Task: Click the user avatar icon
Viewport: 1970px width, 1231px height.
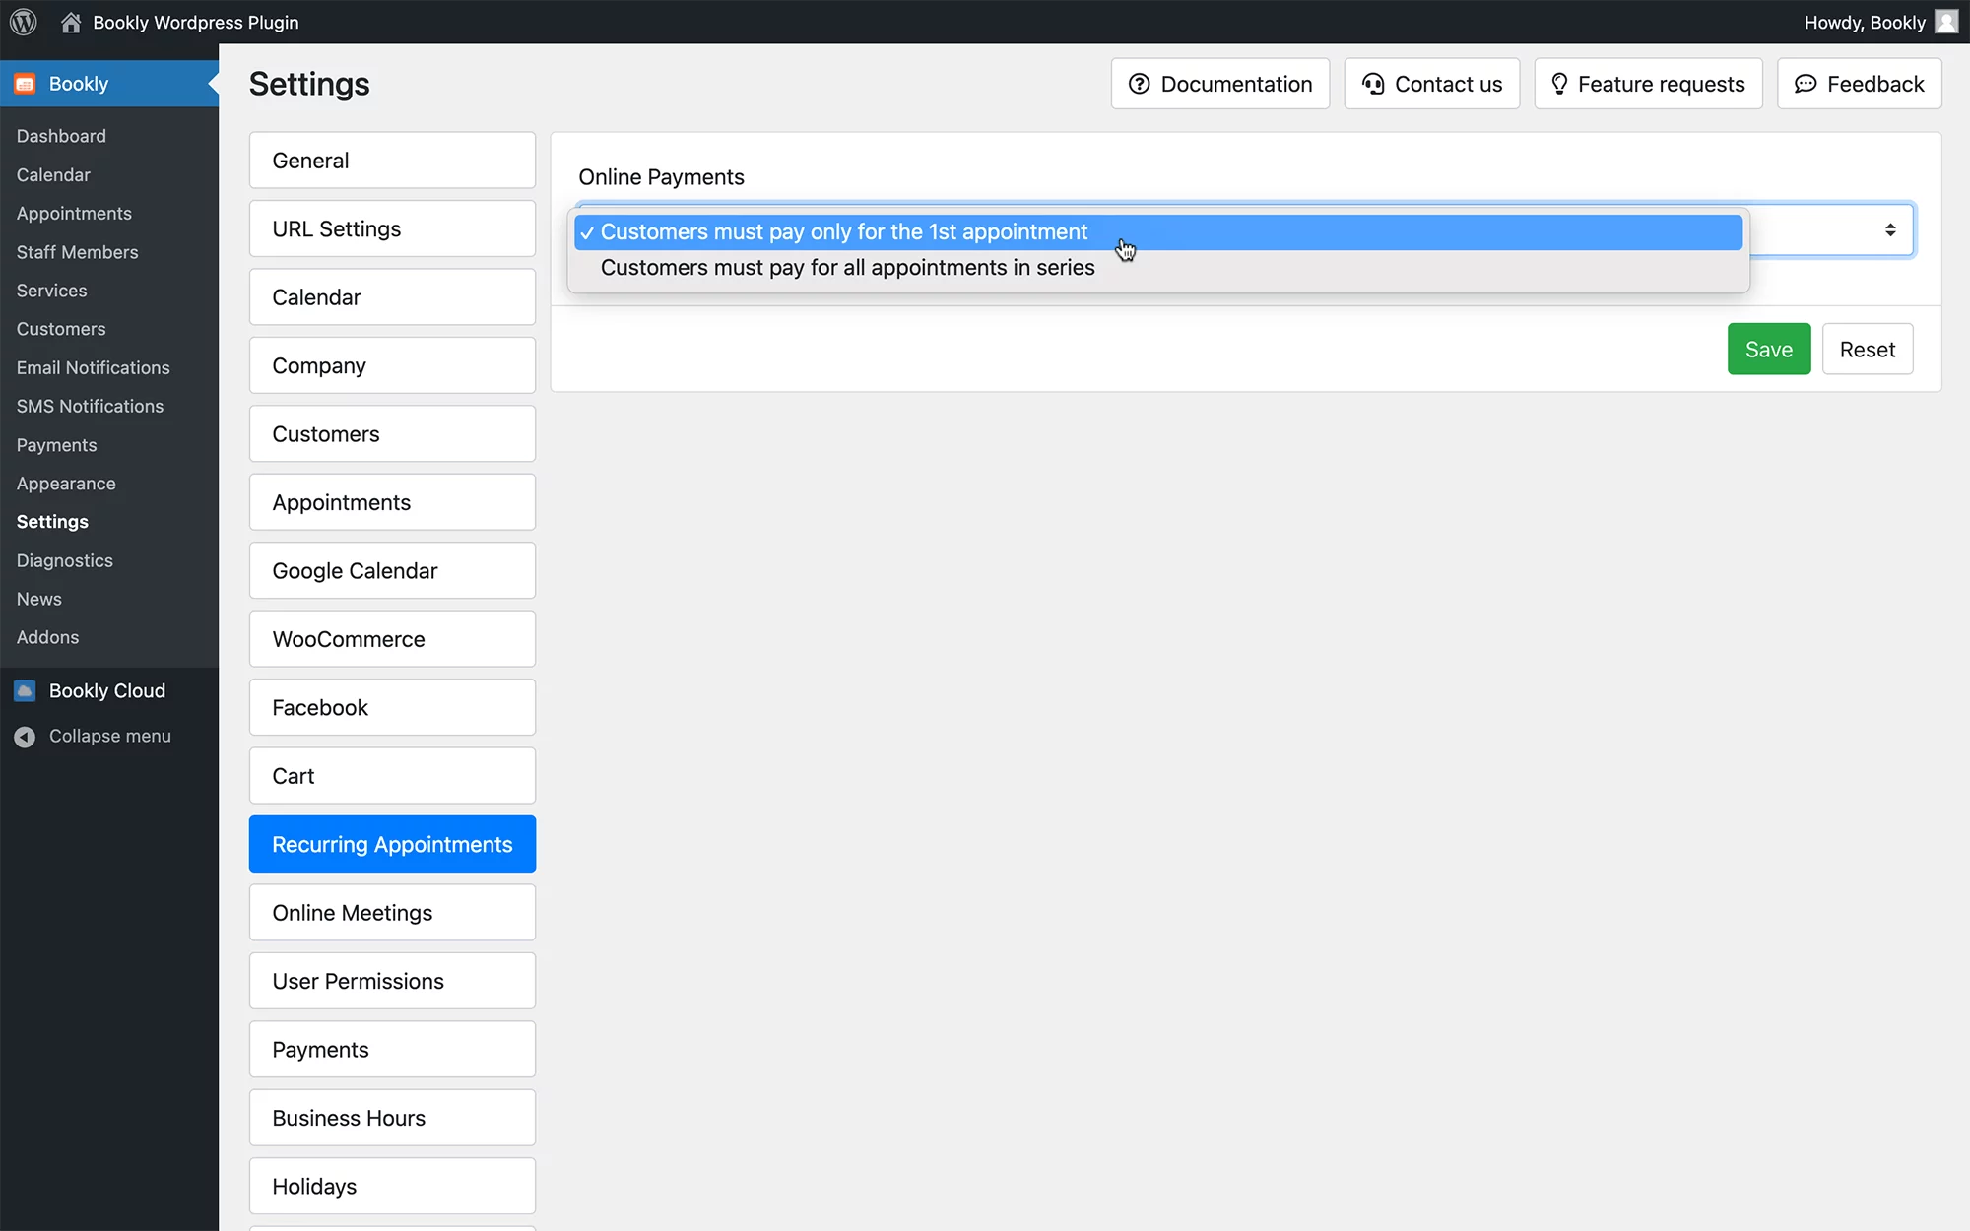Action: (1946, 22)
